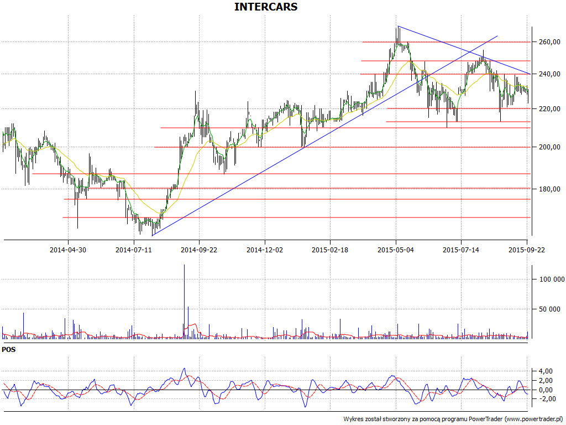Click the 100 000 volume axis label

pos(552,279)
